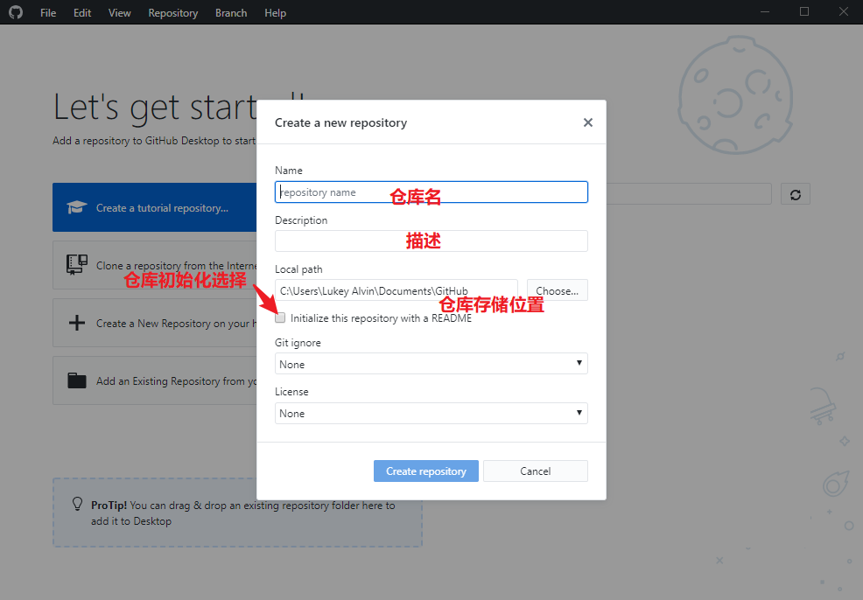Click the ProTip lightbulb icon
The height and width of the screenshot is (600, 863).
point(78,504)
